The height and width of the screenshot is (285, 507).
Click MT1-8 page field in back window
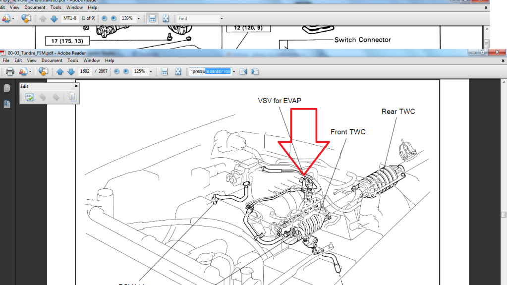[x=70, y=18]
